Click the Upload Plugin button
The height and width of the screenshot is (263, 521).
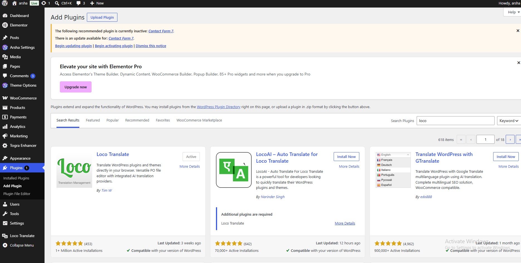(102, 17)
